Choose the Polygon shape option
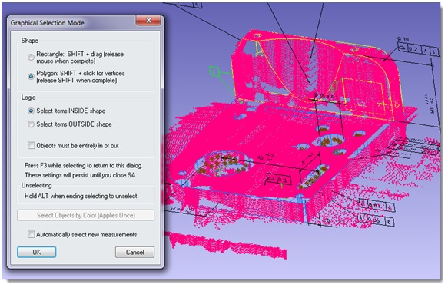 pos(31,77)
